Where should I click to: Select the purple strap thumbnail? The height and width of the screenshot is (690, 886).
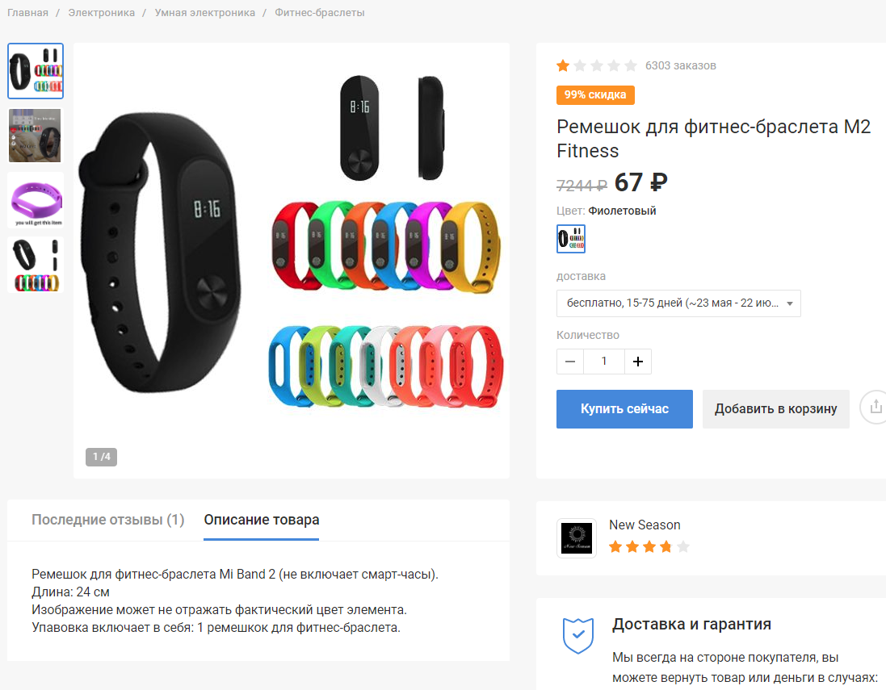35,200
